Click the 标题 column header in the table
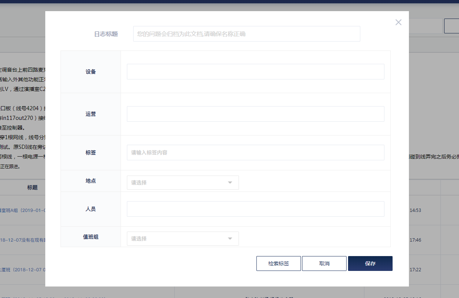The width and height of the screenshot is (459, 298). (32, 187)
